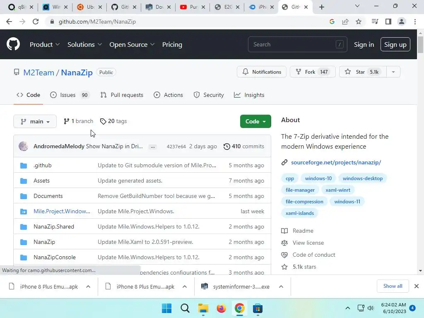Fork the repository
This screenshot has width=424, height=318.
313,72
